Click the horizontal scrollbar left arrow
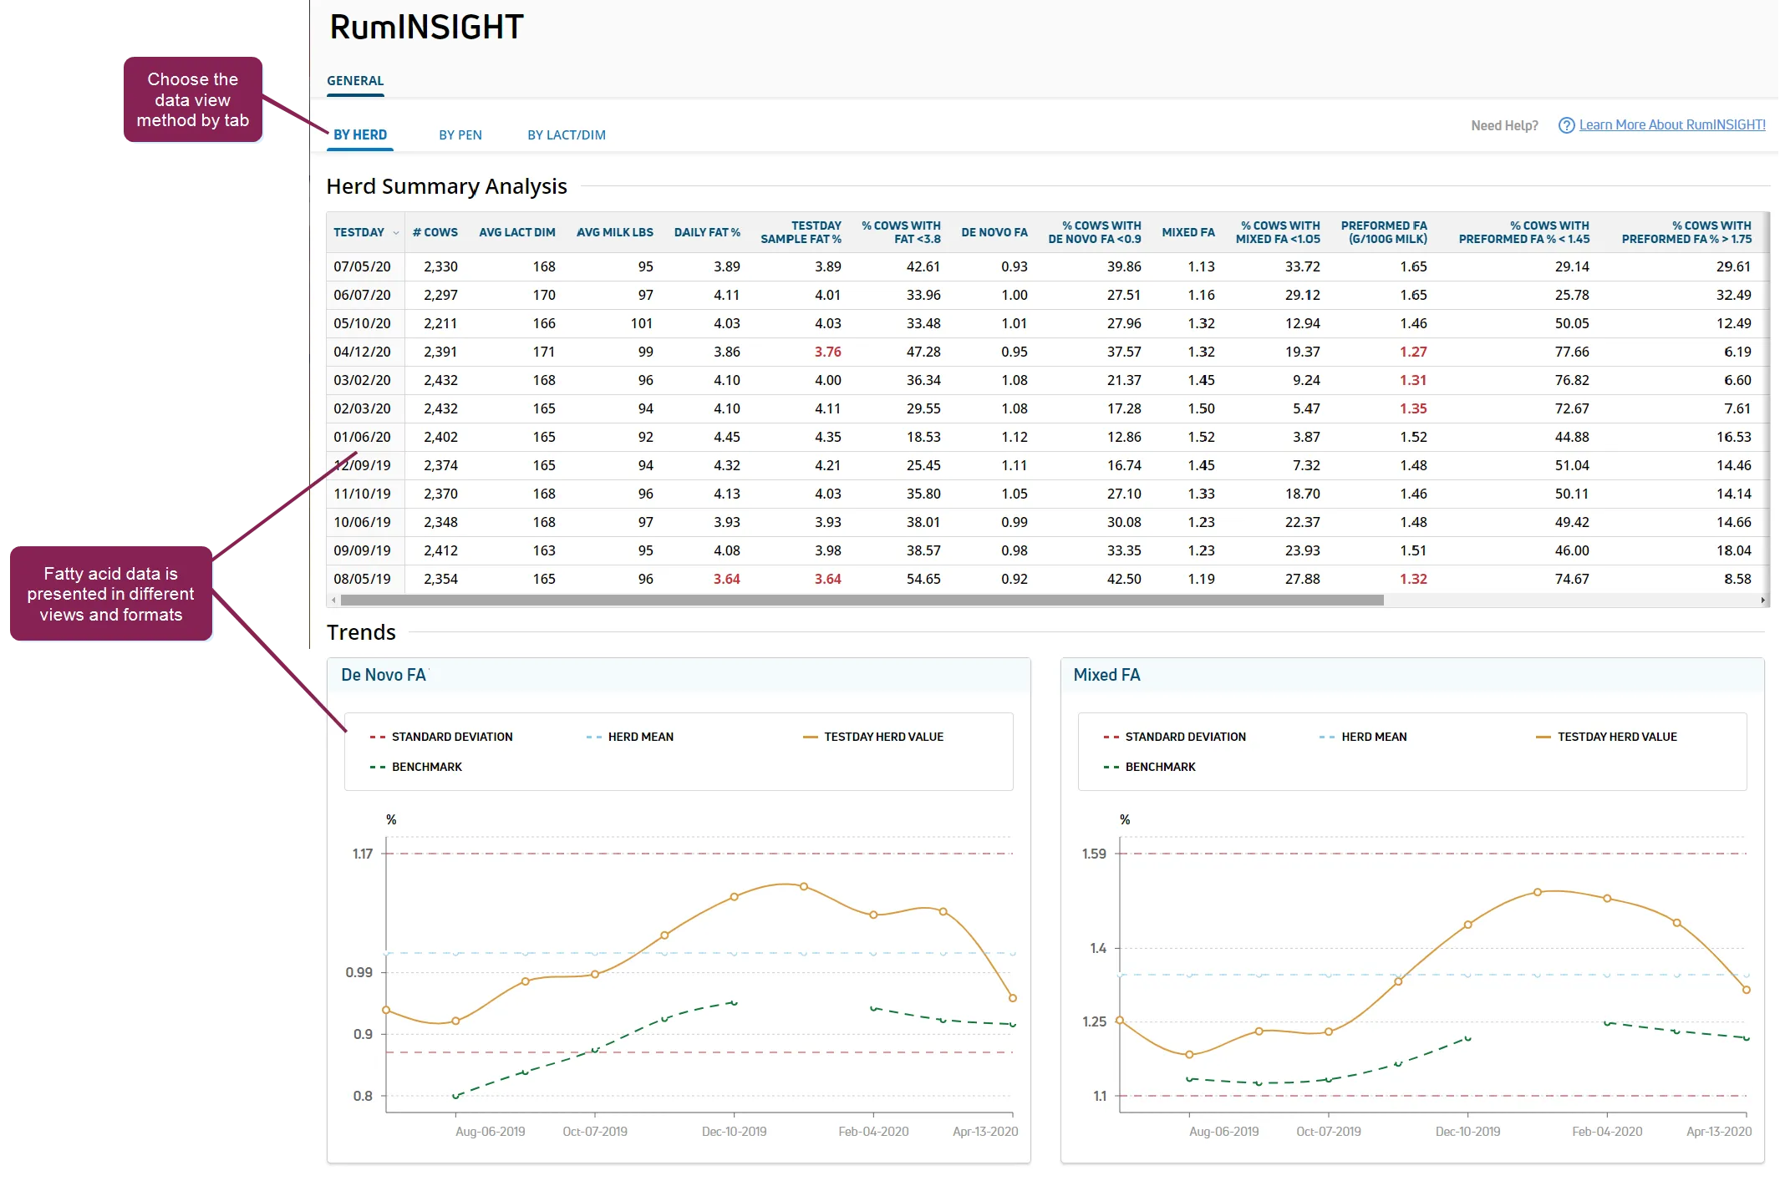 click(x=334, y=601)
